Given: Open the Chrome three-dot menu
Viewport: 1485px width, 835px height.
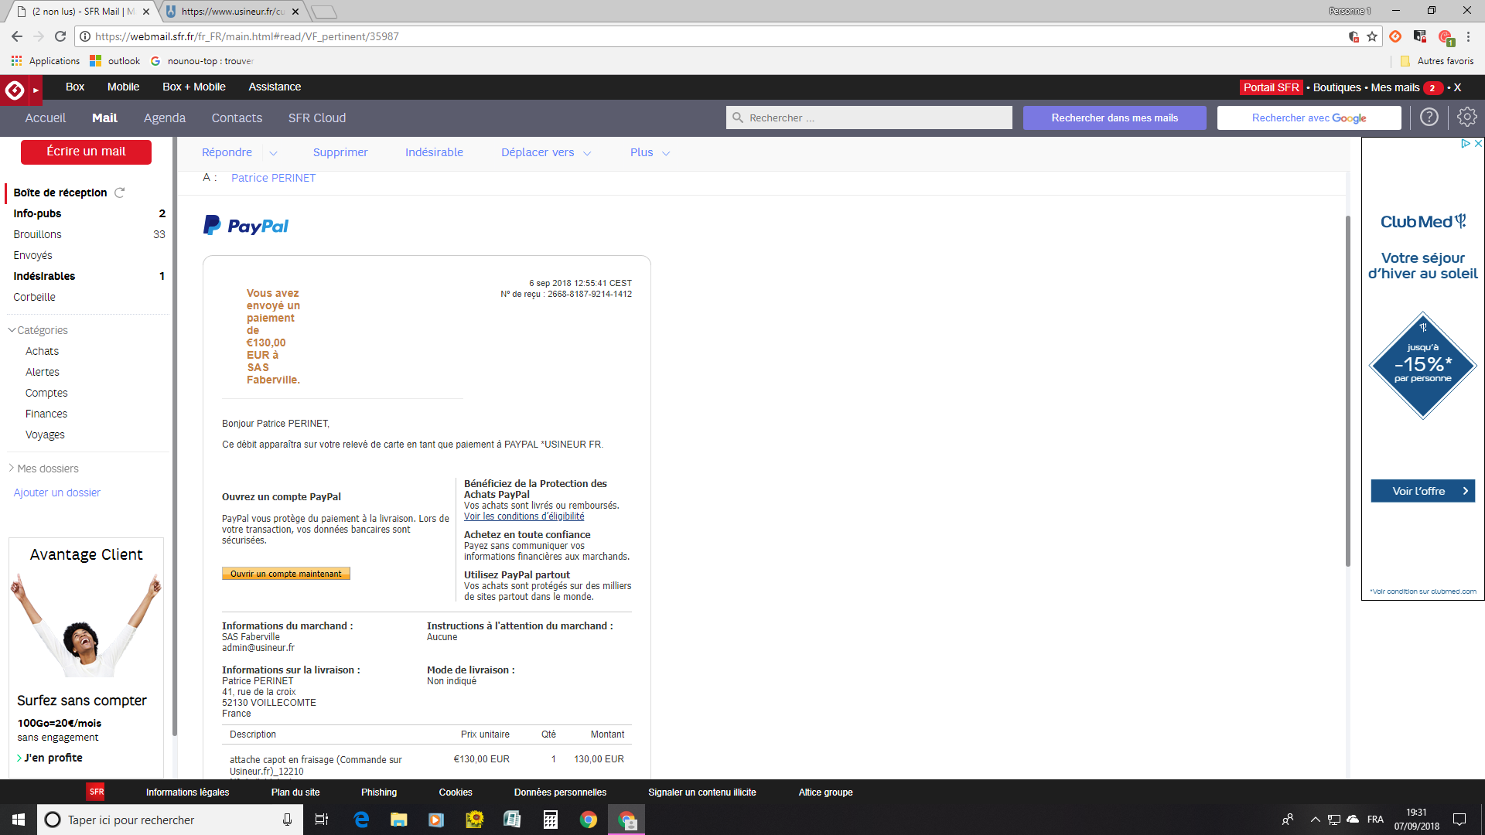Looking at the screenshot, I should coord(1468,36).
